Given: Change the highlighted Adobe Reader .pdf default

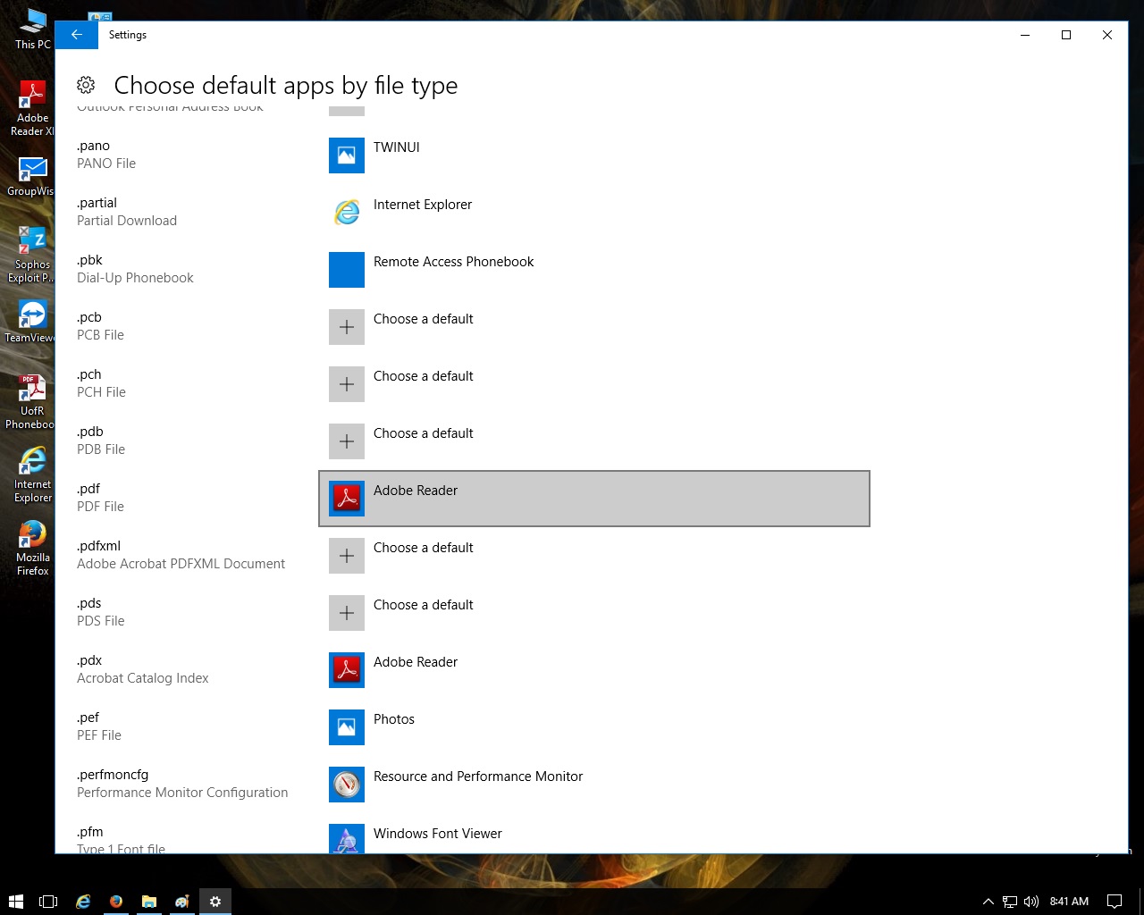Looking at the screenshot, I should 594,499.
